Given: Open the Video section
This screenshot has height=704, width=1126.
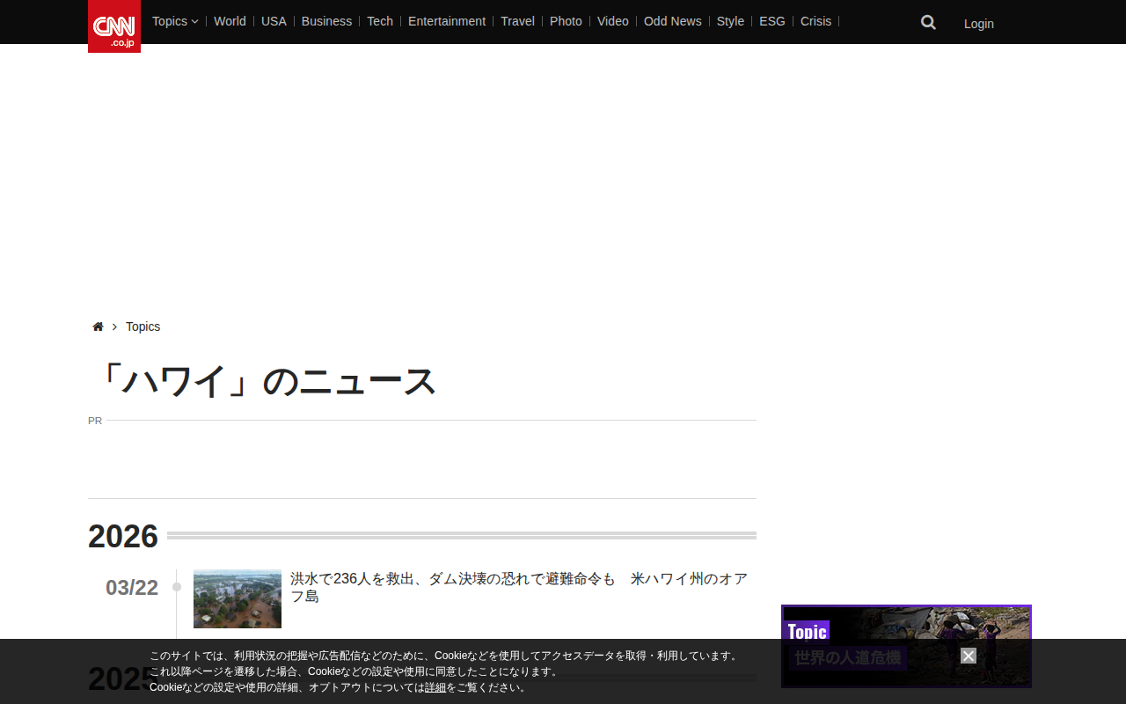Looking at the screenshot, I should click(x=612, y=21).
